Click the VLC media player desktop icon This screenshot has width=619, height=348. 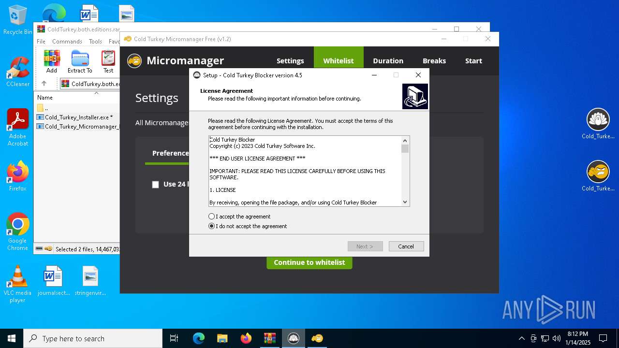pyautogui.click(x=18, y=284)
